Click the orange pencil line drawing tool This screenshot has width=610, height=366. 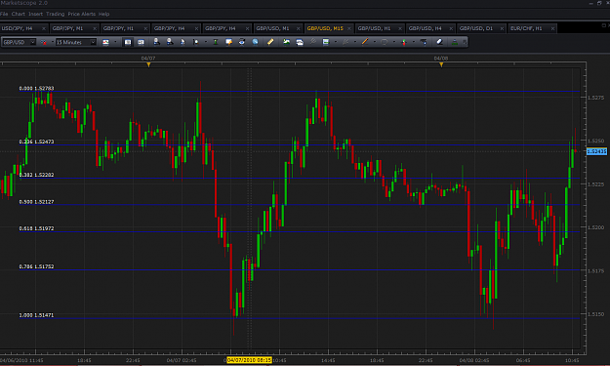[365, 42]
